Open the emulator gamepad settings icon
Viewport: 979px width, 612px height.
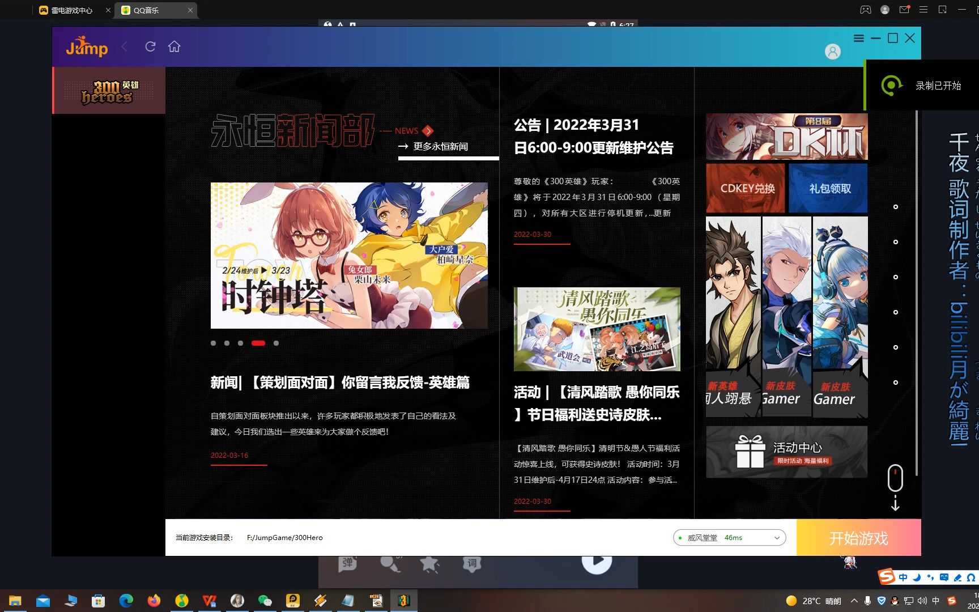point(866,10)
